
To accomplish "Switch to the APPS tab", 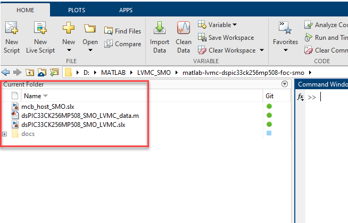I will click(126, 10).
